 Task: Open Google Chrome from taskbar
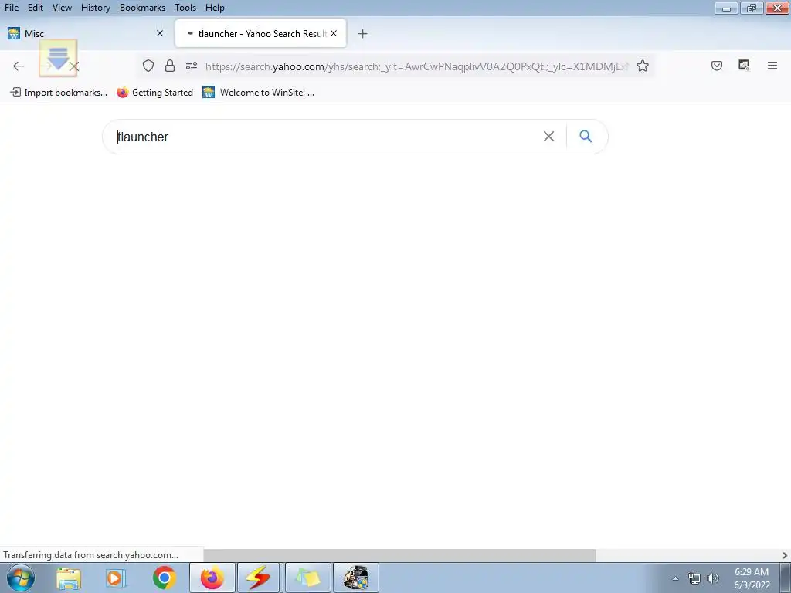(x=164, y=578)
